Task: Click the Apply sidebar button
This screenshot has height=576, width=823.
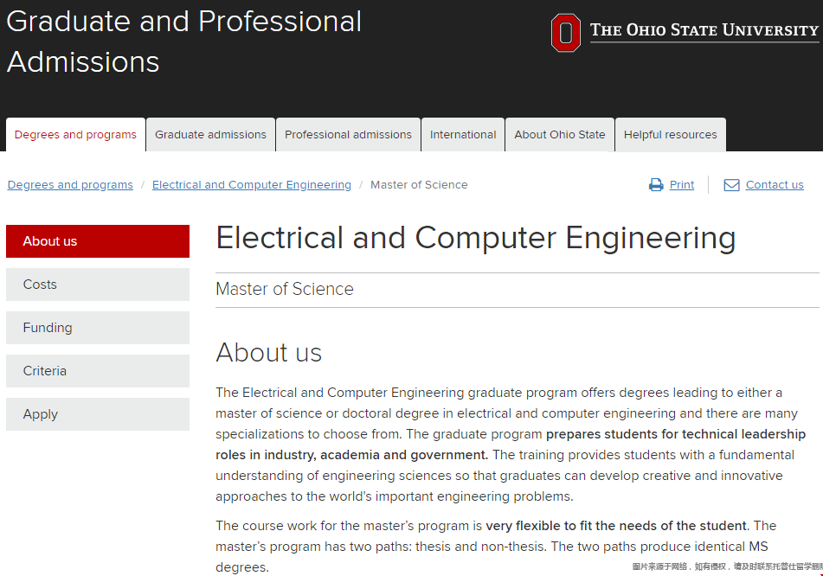Action: 98,414
